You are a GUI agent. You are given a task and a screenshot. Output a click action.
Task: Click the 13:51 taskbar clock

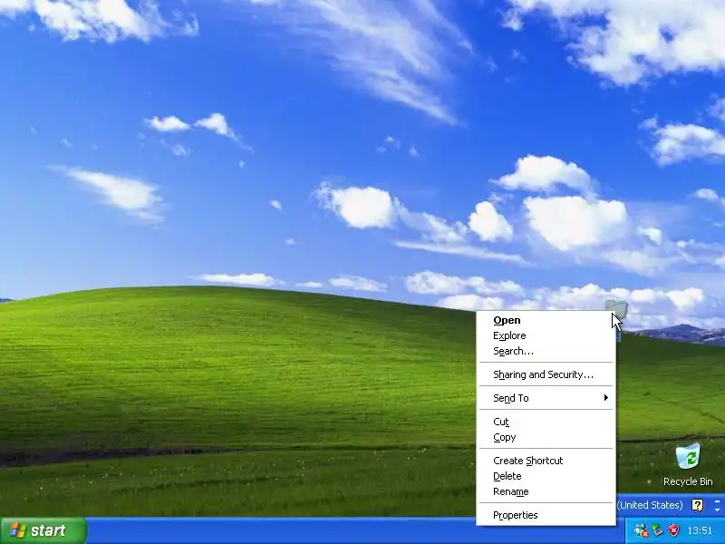click(700, 530)
